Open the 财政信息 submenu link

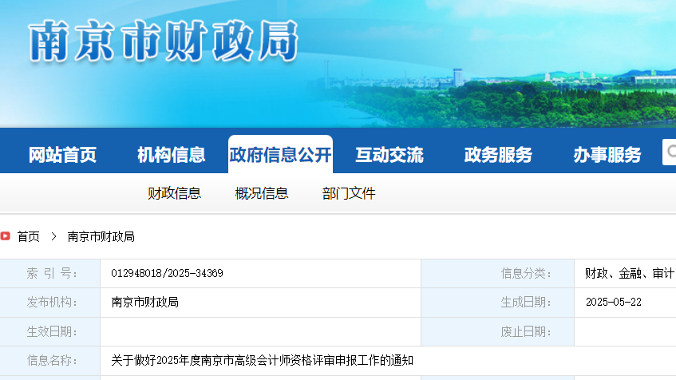point(174,193)
